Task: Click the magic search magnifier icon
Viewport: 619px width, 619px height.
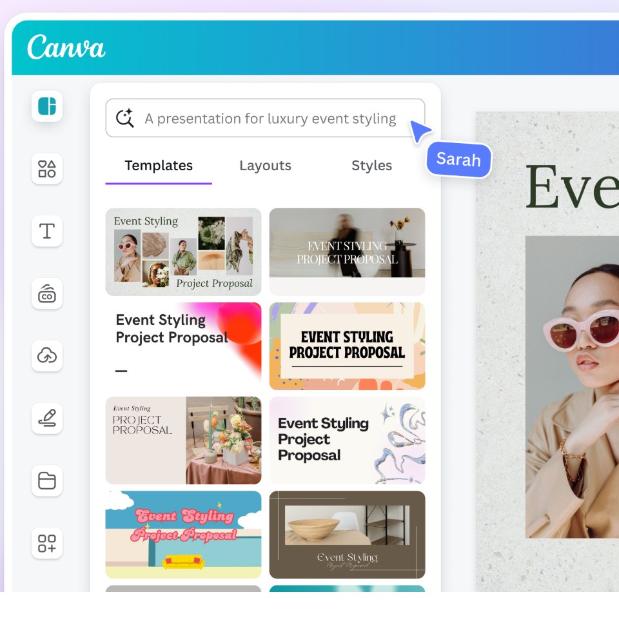Action: click(x=124, y=118)
